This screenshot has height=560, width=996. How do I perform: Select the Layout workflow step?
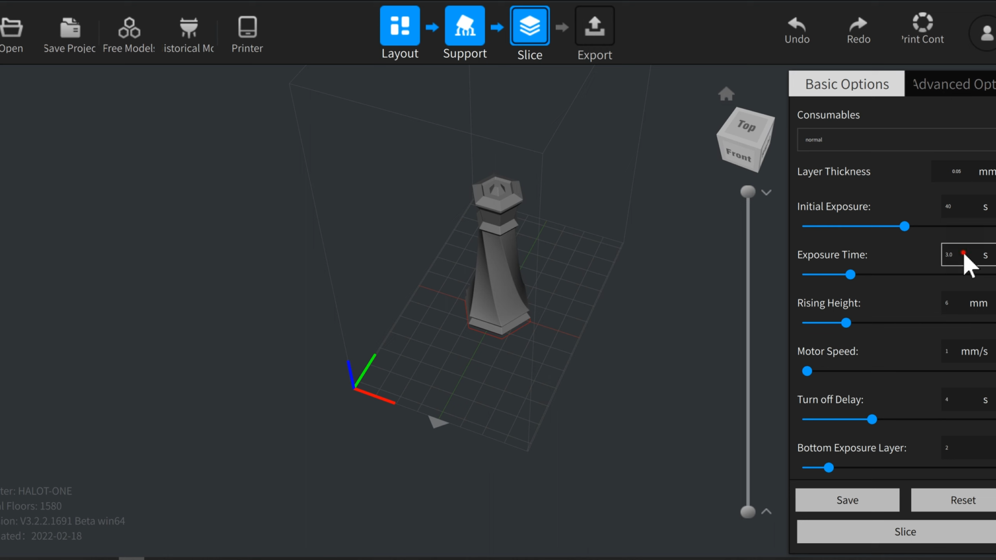point(399,26)
